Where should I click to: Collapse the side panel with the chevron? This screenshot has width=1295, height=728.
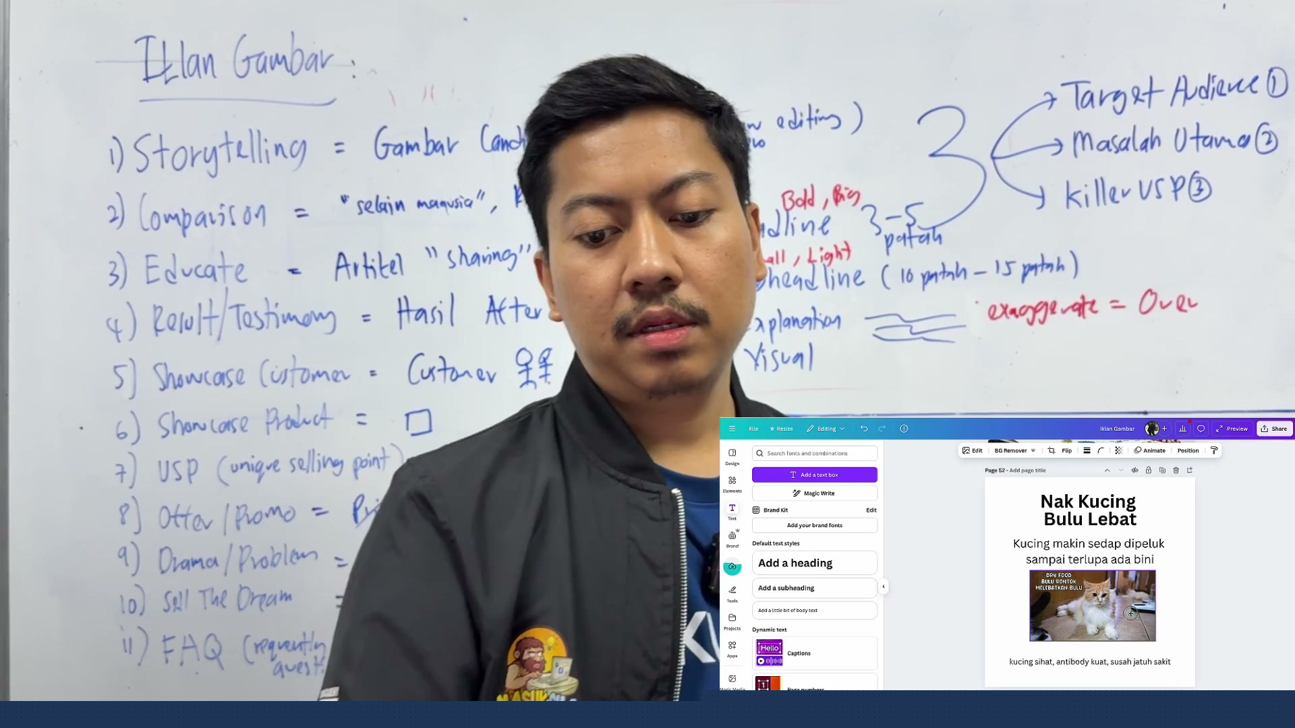884,586
